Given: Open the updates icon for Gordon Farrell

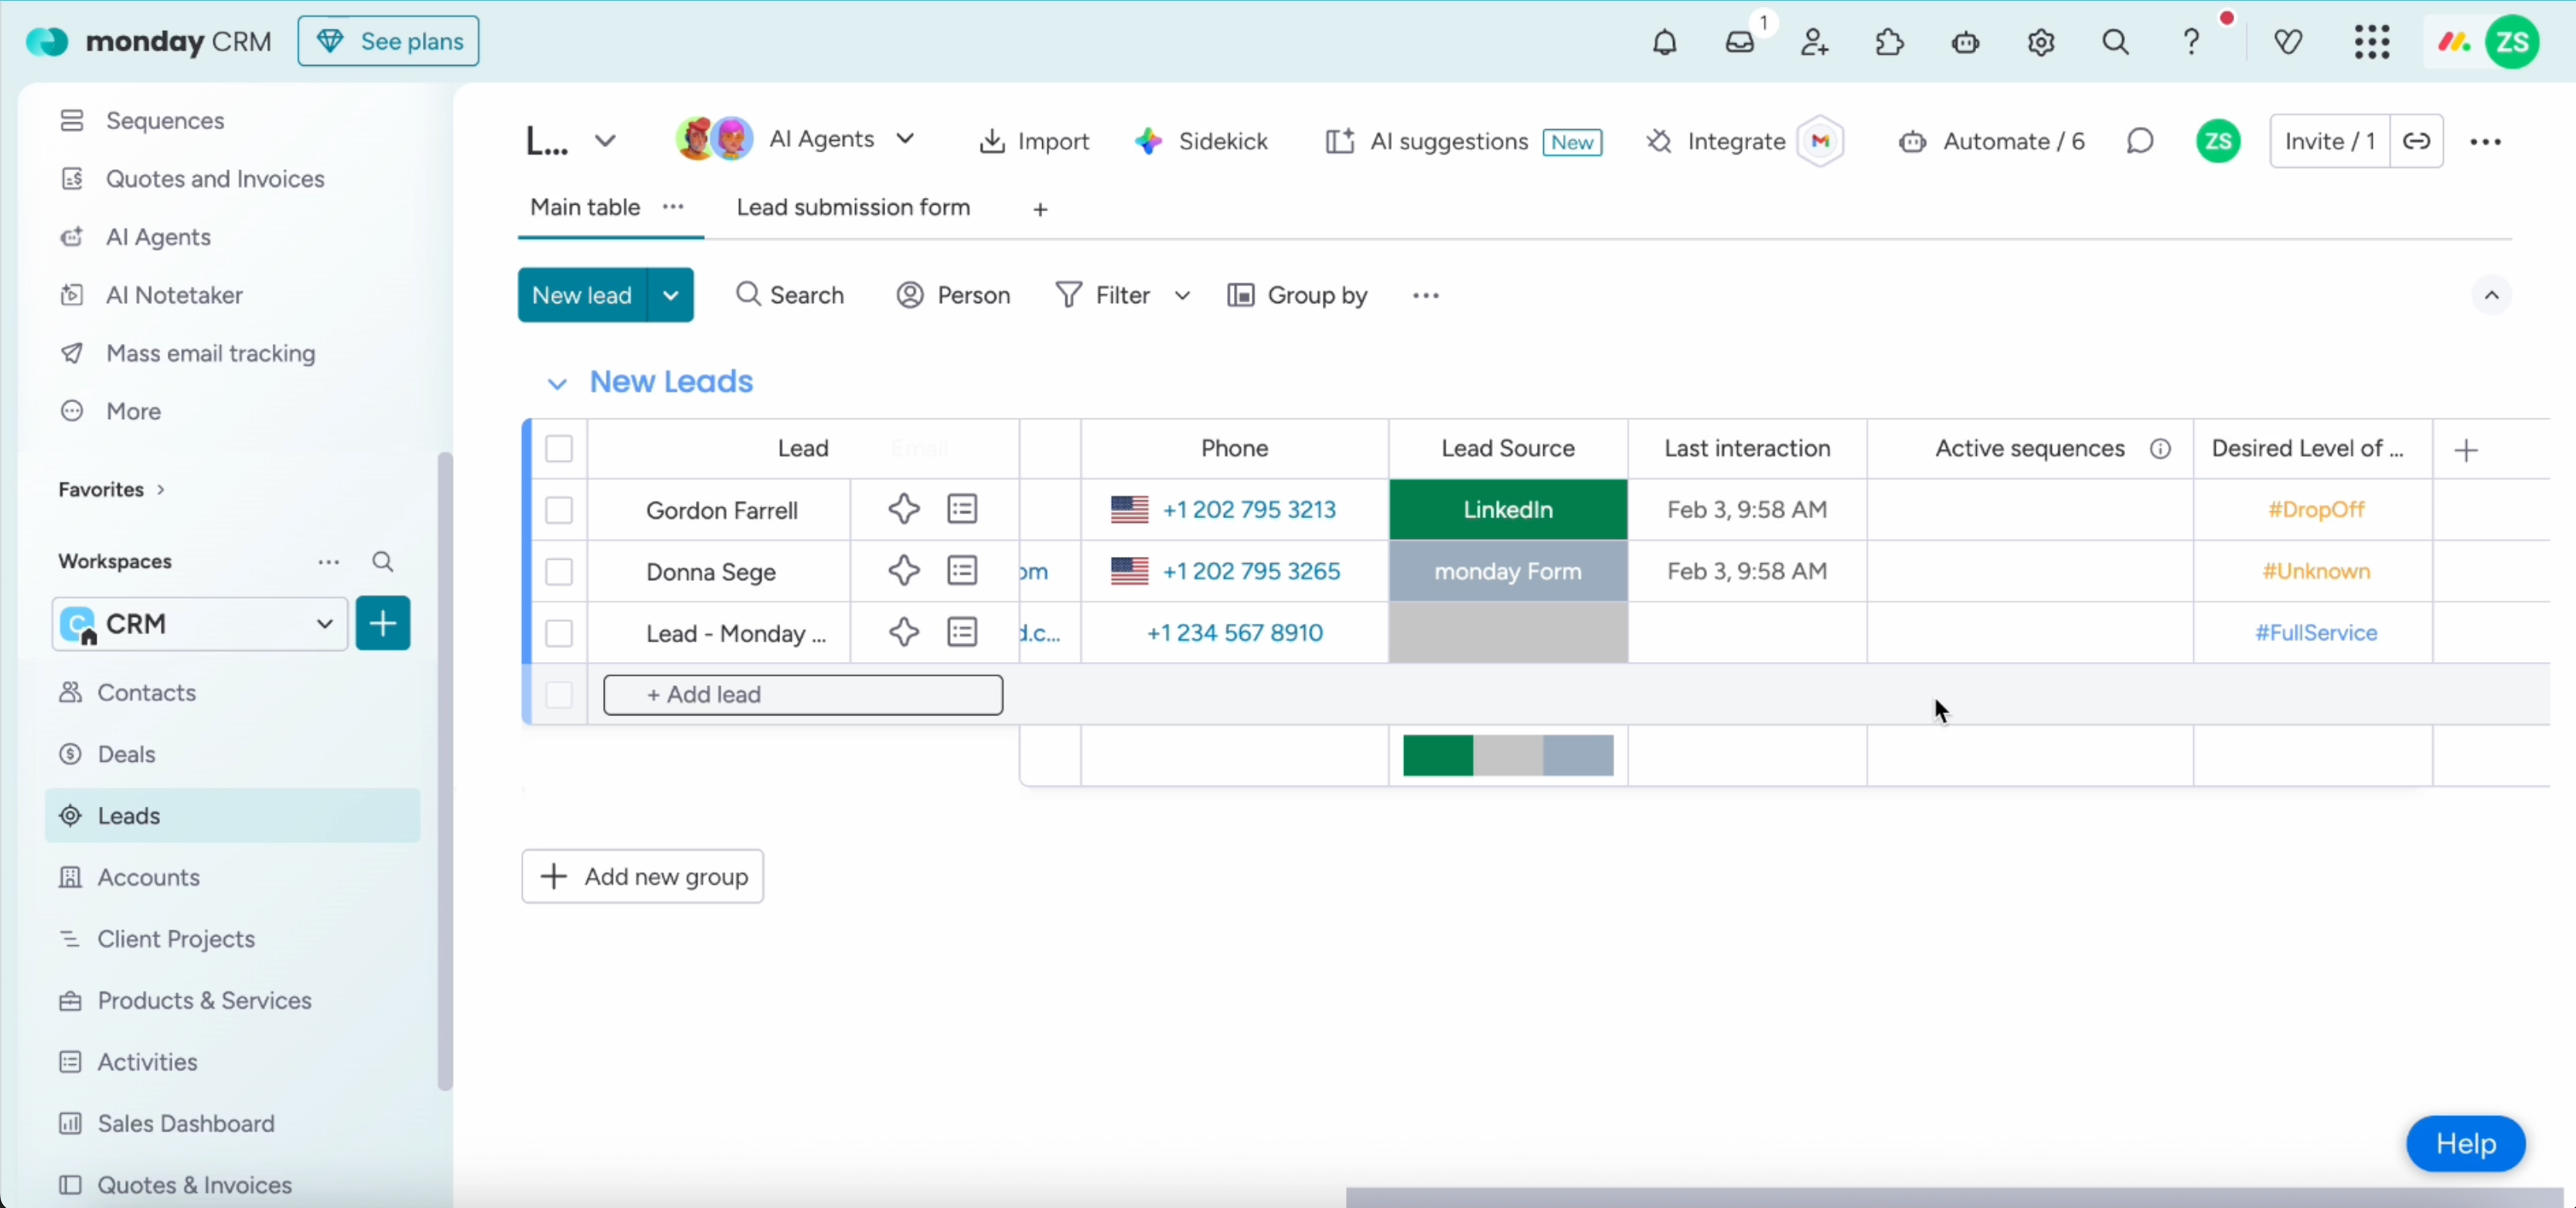Looking at the screenshot, I should click(x=962, y=509).
